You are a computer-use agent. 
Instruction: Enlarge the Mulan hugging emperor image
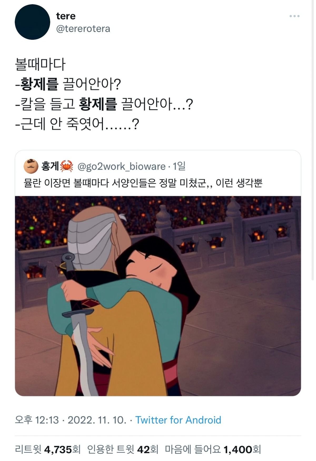[x=158, y=296]
